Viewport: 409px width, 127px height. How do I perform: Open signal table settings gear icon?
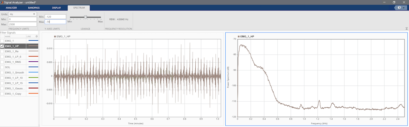[36, 36]
